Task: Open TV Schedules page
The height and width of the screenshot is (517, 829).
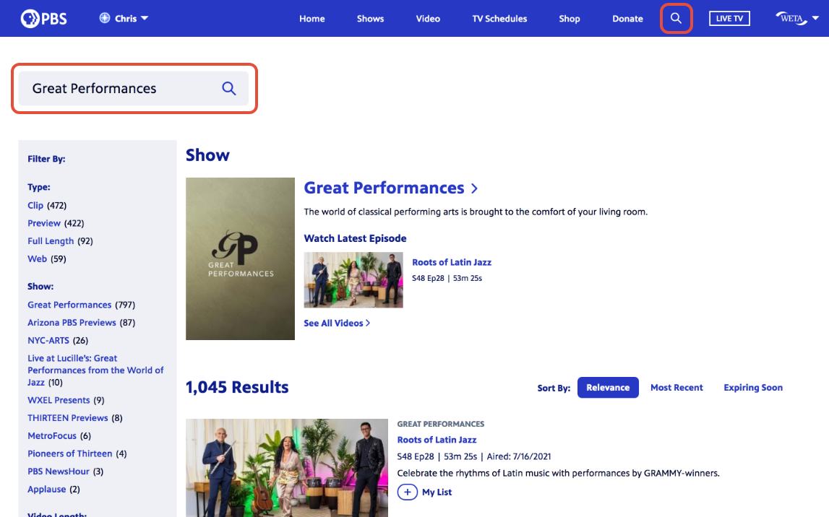Action: 499,19
